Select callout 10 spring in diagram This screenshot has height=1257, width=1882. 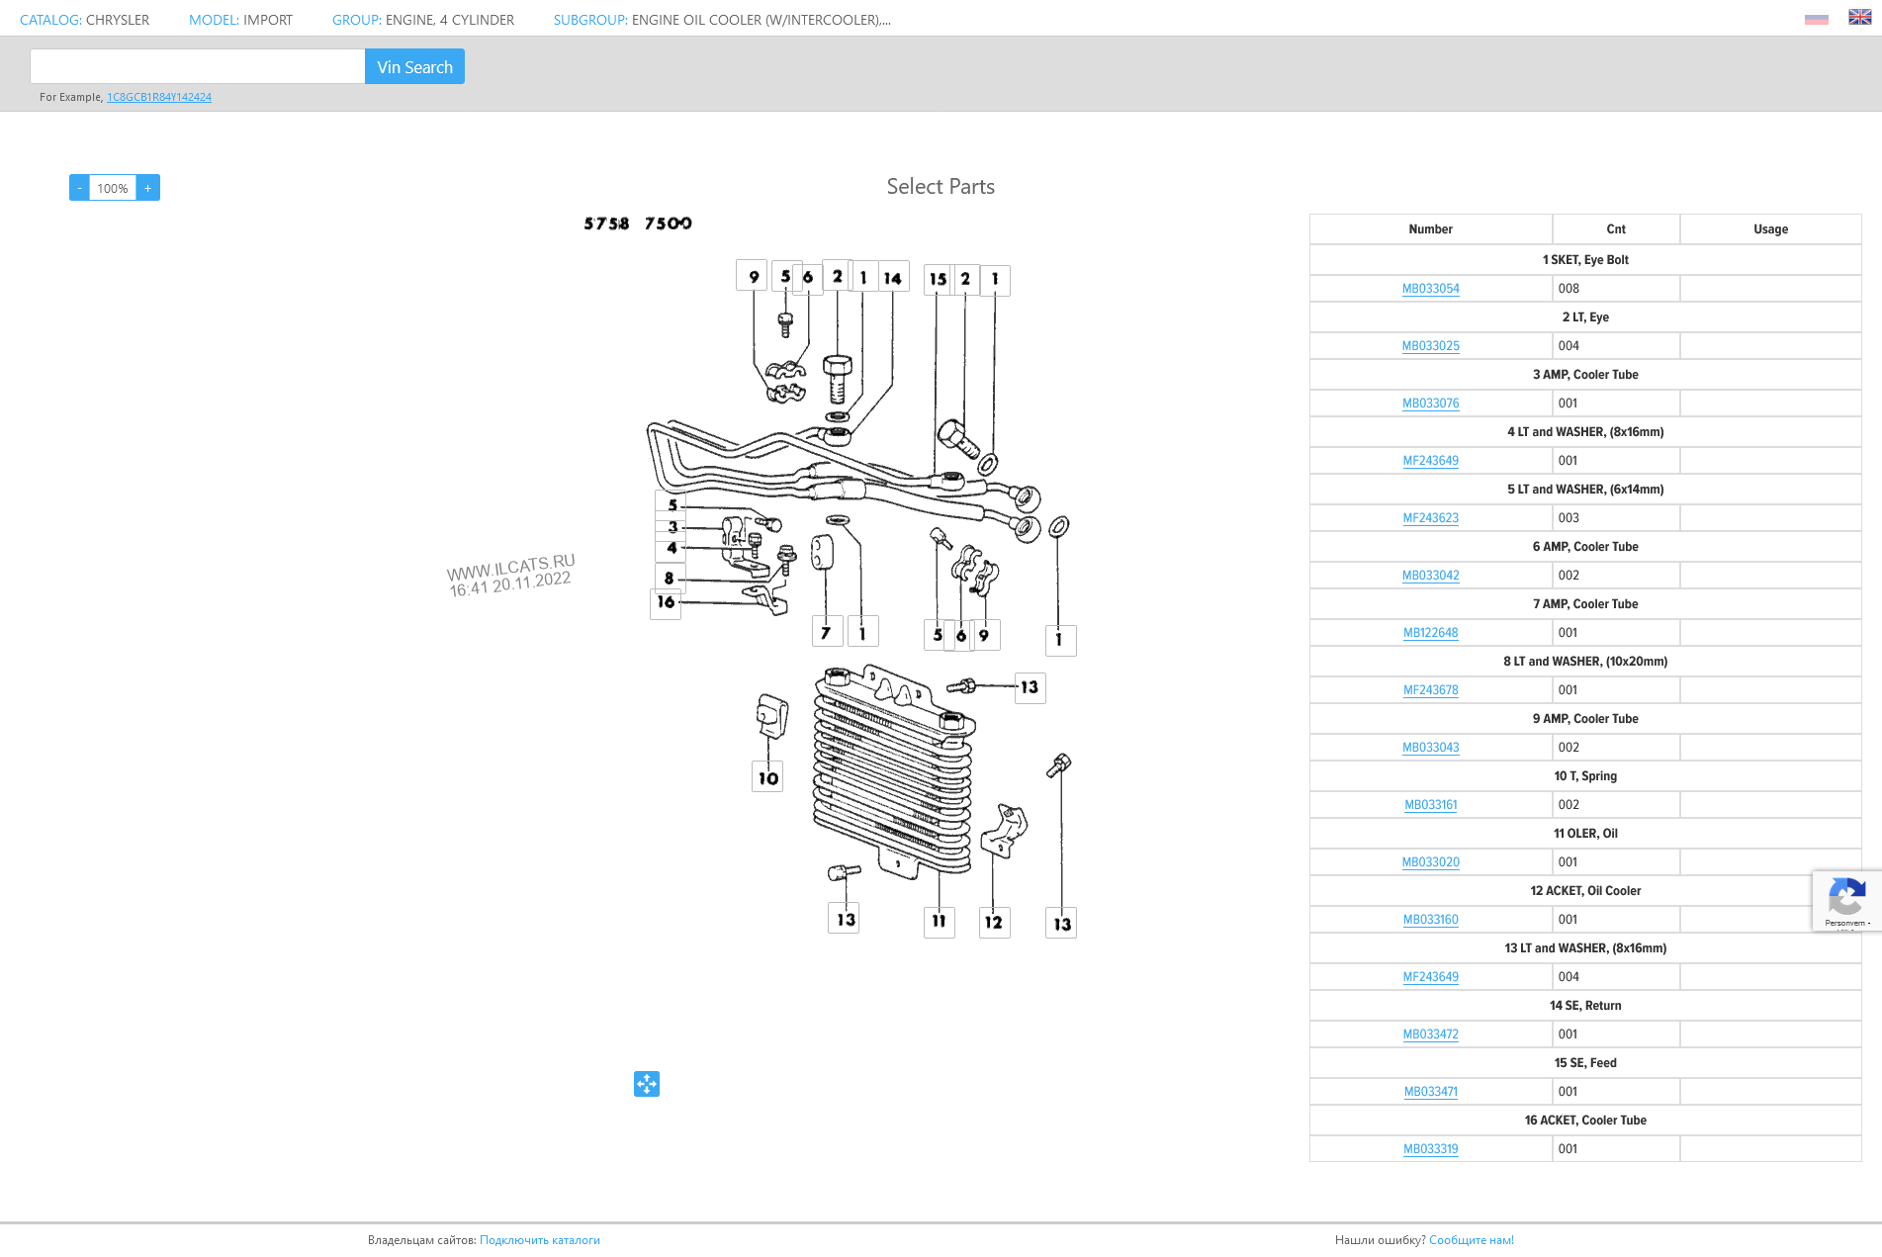pos(767,777)
